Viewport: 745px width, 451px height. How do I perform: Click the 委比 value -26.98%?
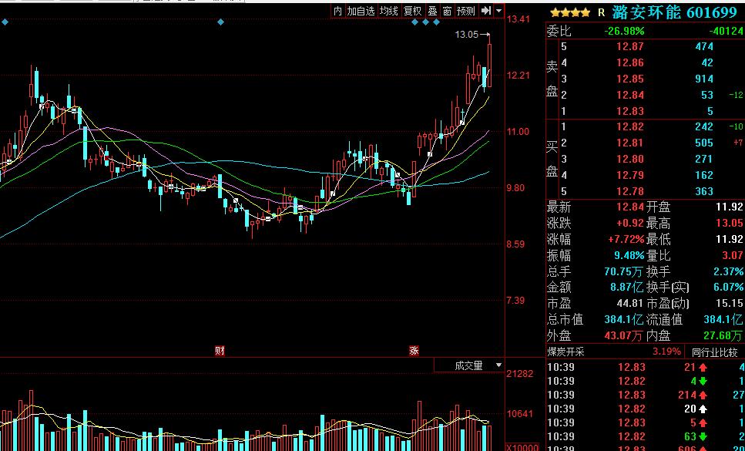pos(624,32)
